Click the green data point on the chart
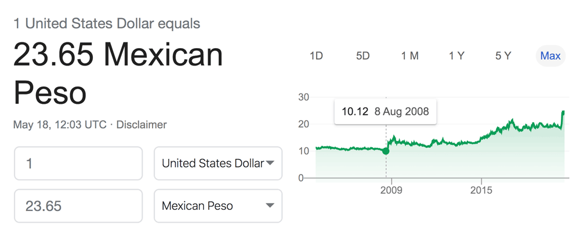Screen dimensions: 580x236 coord(386,151)
